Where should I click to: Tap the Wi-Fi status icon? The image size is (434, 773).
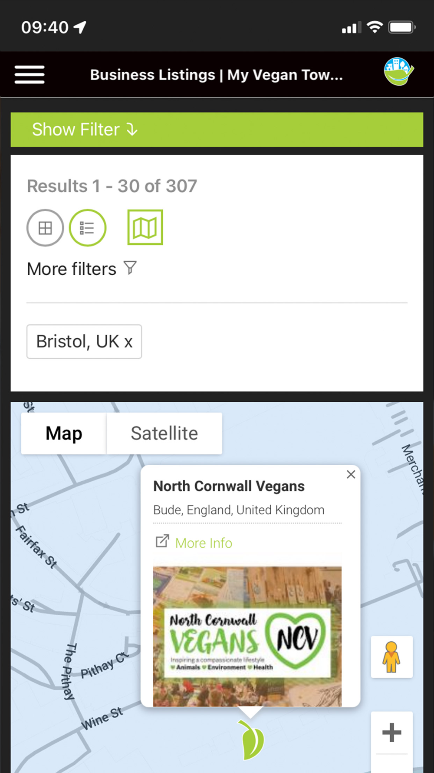pyautogui.click(x=375, y=27)
